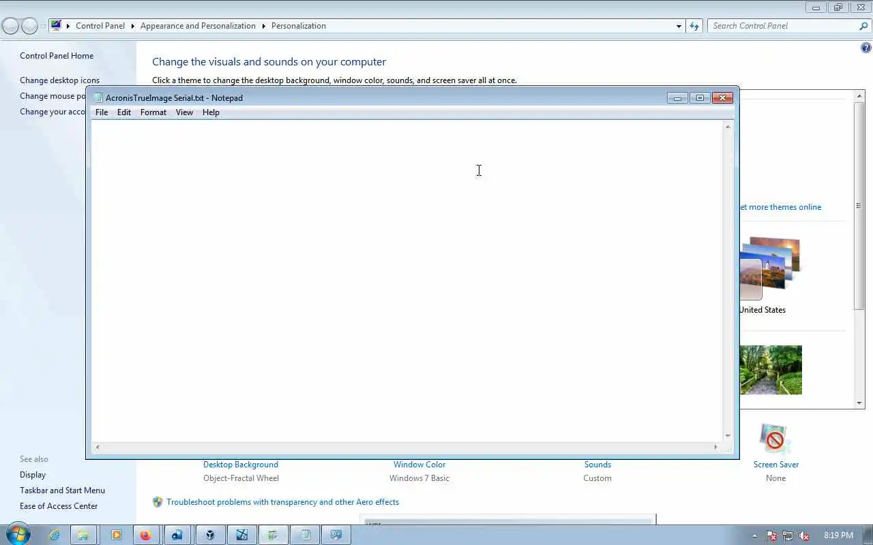Click the Search Control Panel field
Screen dimensions: 873x545
782,26
